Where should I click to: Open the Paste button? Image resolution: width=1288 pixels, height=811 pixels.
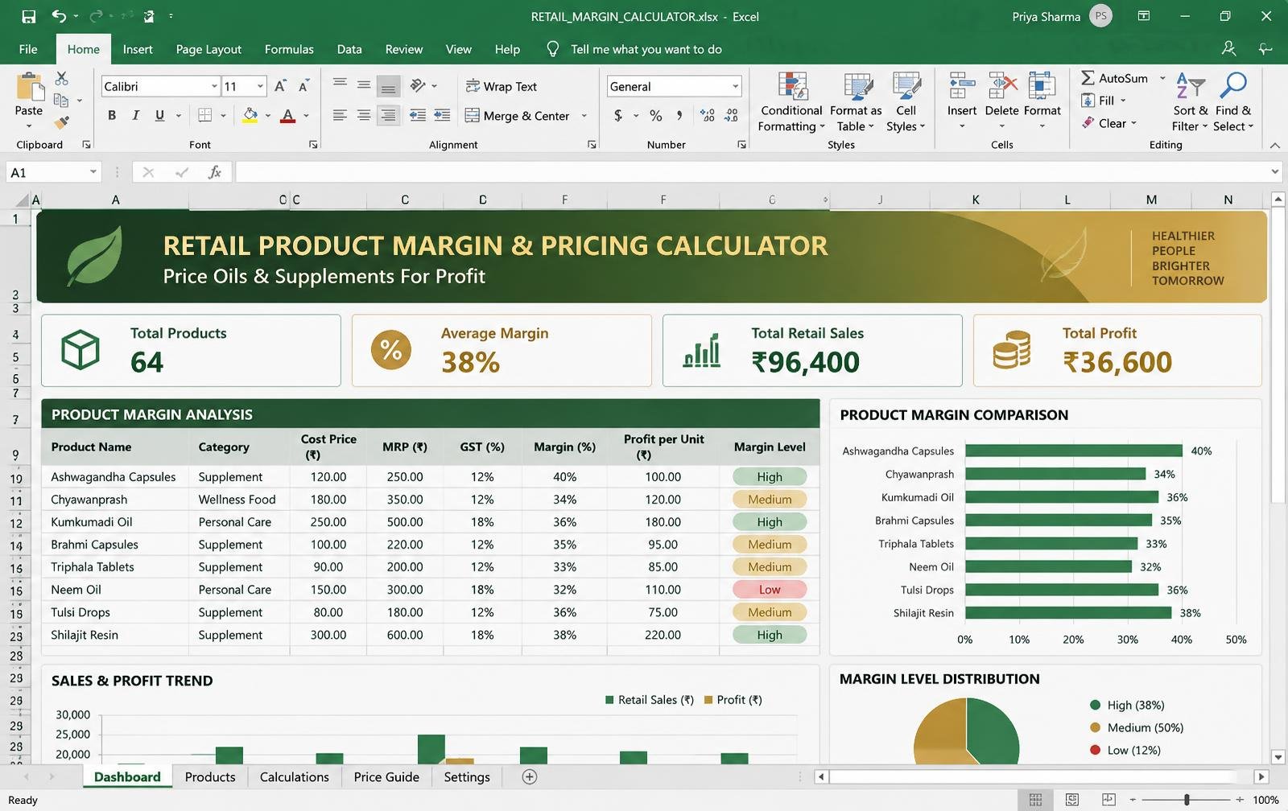pos(29,100)
